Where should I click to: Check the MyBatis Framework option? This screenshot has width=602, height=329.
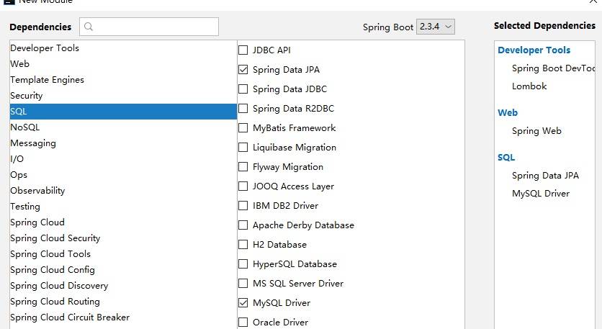pyautogui.click(x=243, y=128)
